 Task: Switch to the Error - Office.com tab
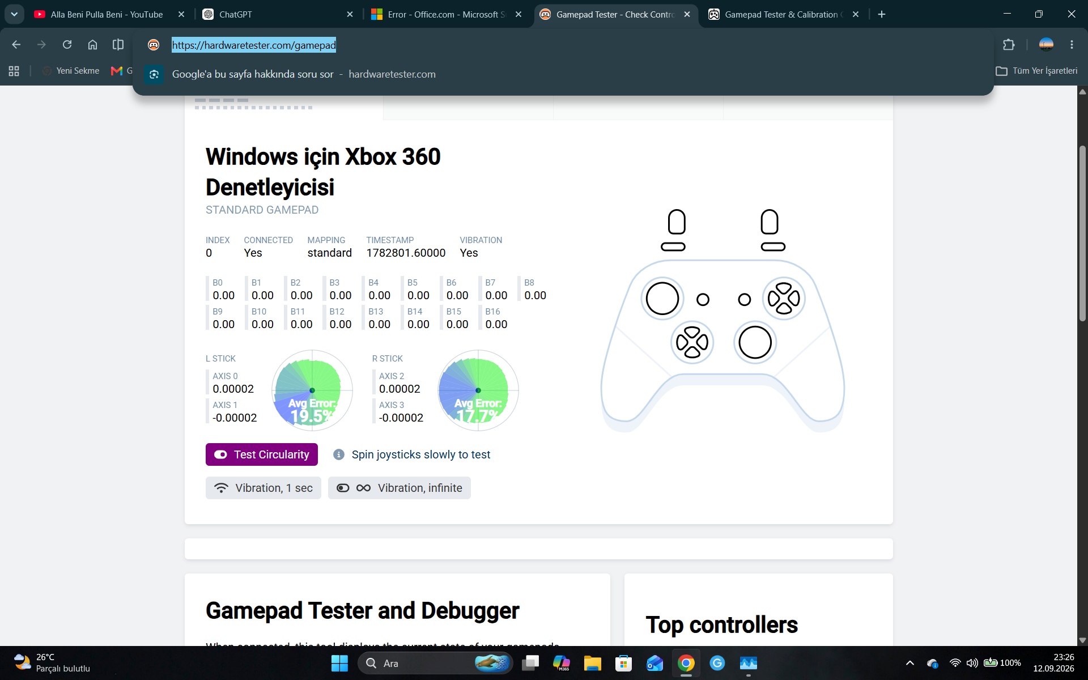pyautogui.click(x=446, y=14)
